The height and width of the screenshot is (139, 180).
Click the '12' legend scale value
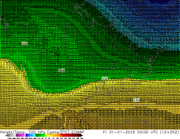[53, 138]
